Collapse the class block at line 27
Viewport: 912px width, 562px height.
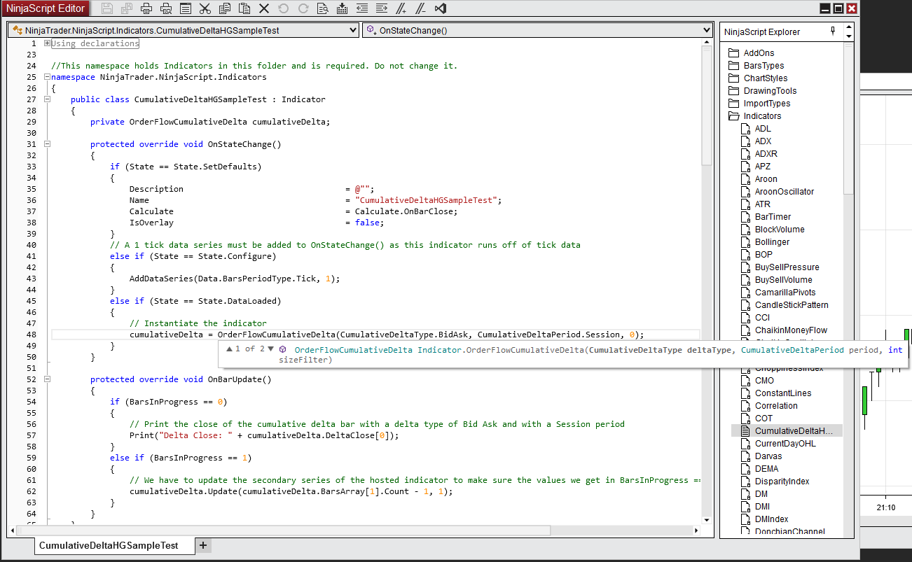[x=47, y=99]
